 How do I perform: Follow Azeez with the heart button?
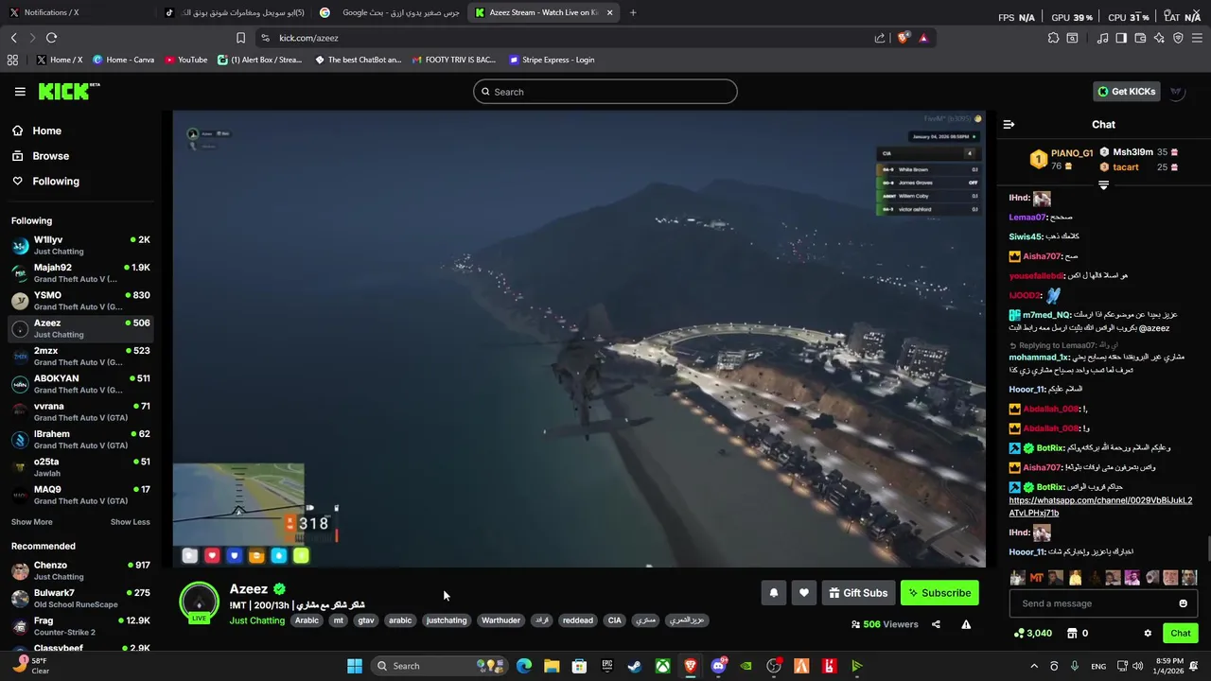[803, 593]
